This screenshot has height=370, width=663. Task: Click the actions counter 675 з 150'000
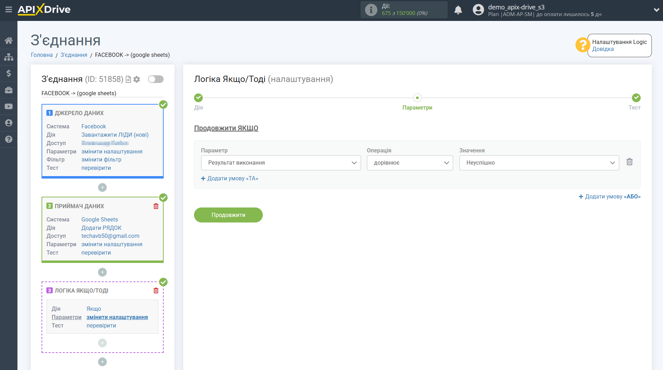(x=405, y=13)
